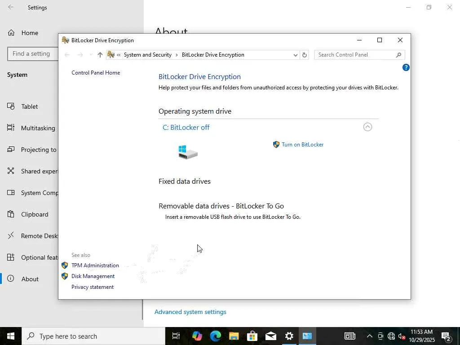Open Multitasking in Settings sidebar
Screen dimensions: 460x345
click(x=31, y=128)
